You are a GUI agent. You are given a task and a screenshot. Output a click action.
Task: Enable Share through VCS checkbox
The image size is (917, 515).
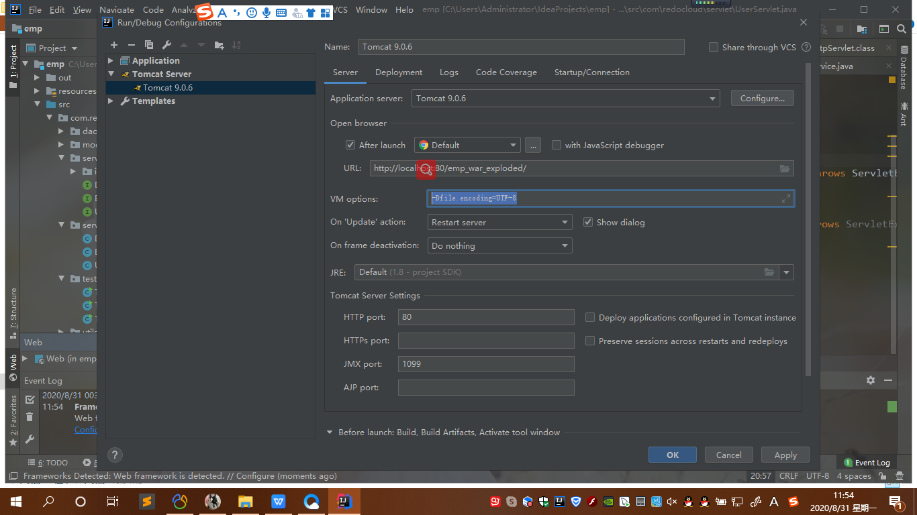click(714, 47)
